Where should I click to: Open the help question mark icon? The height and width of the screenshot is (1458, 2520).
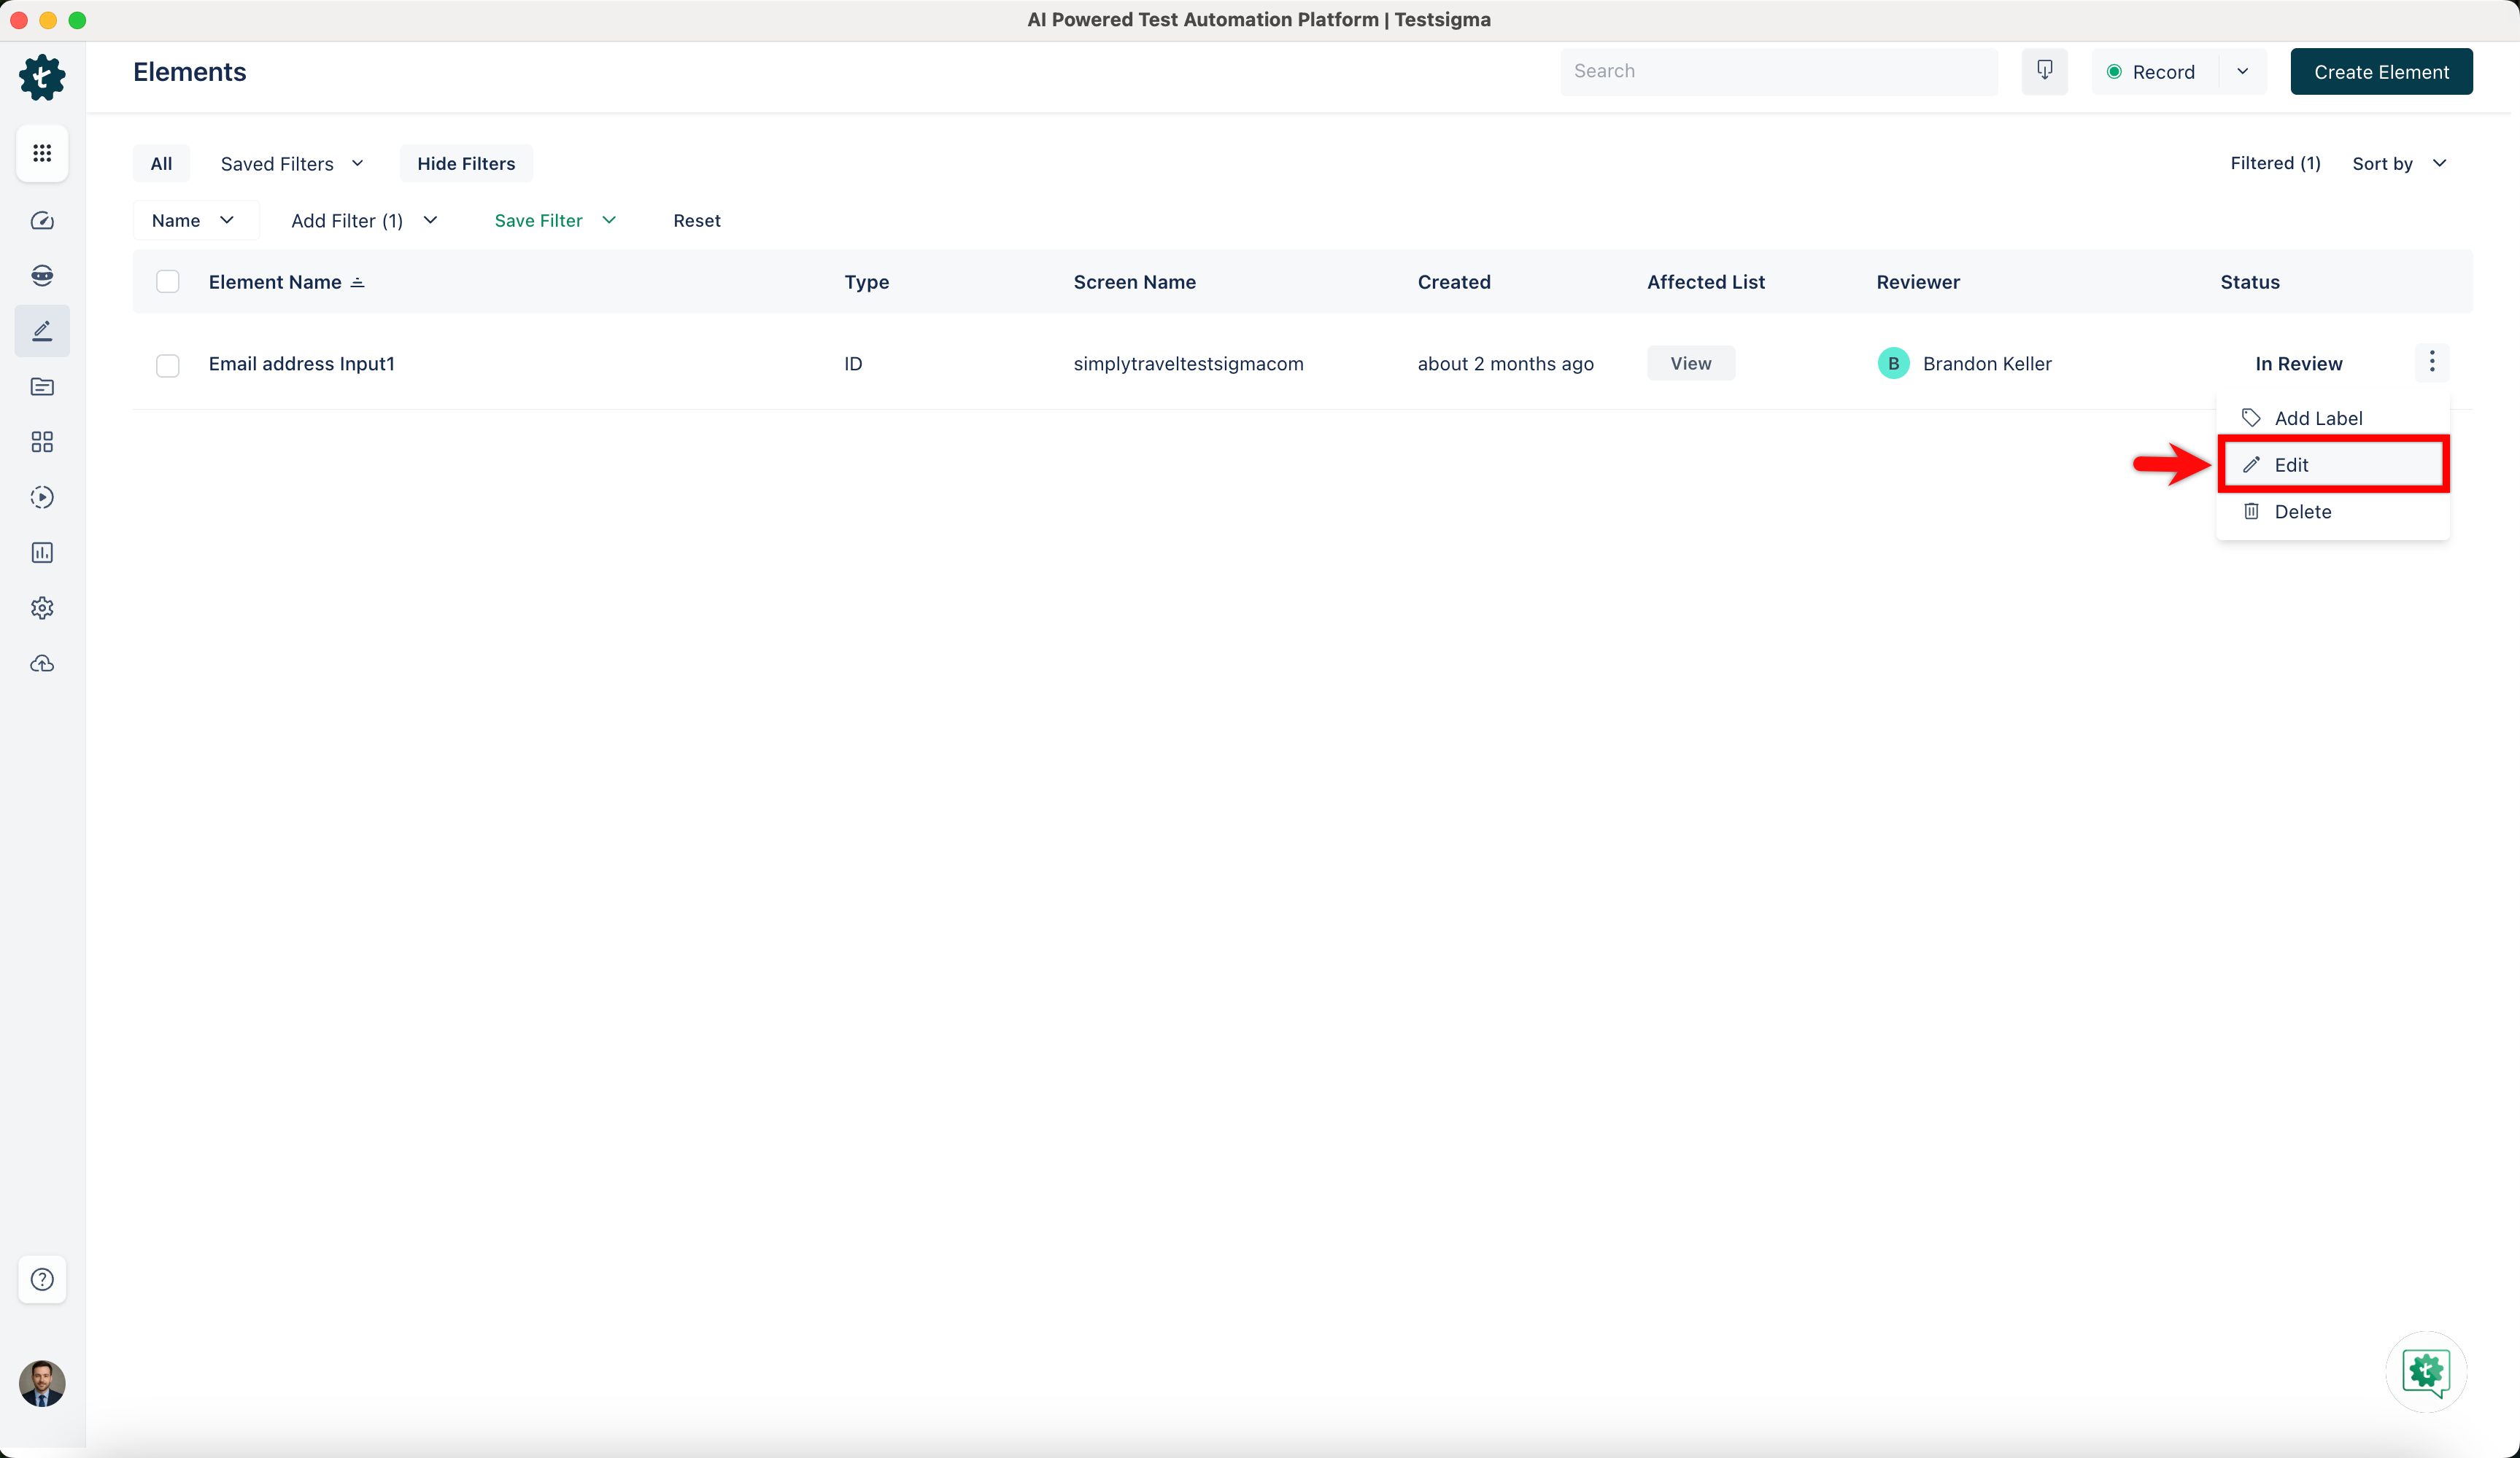point(42,1279)
